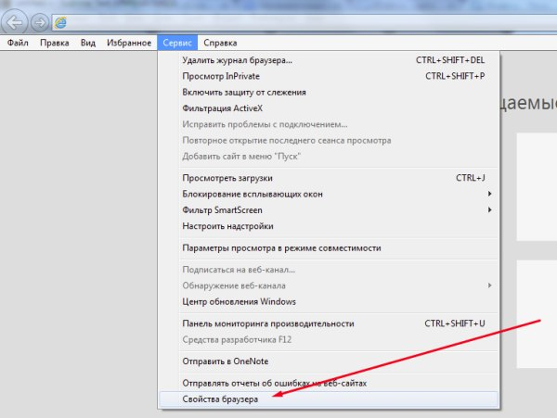
Task: Expand Фильтр SmartScreen submenu
Action: (223, 210)
